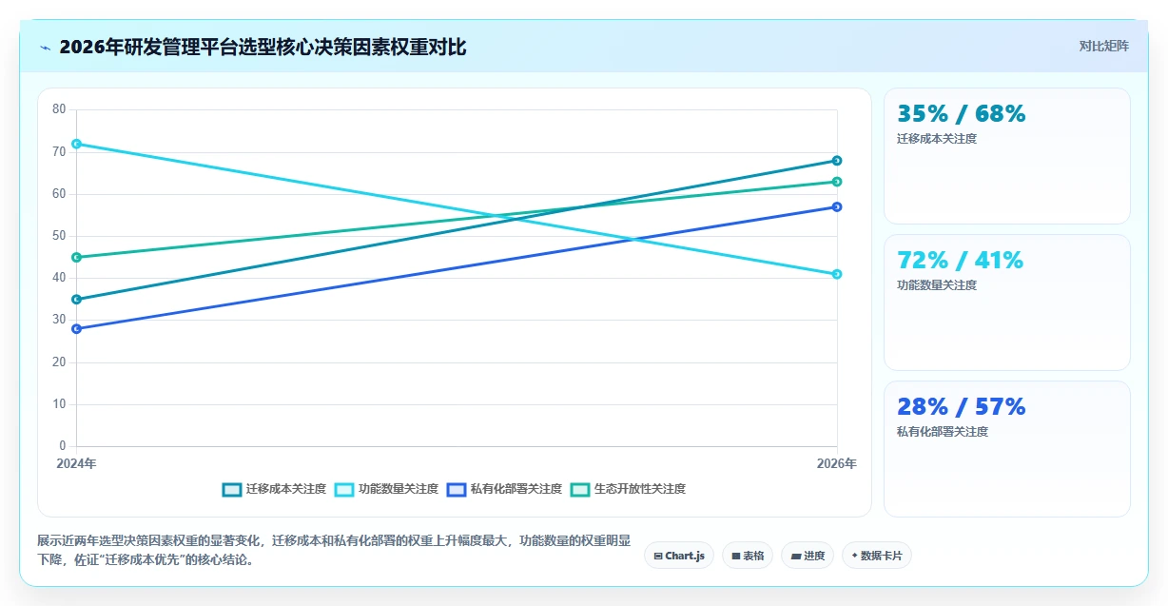Click the 私有化部署关注度 data point at 2026年
The height and width of the screenshot is (606, 1168).
click(837, 206)
